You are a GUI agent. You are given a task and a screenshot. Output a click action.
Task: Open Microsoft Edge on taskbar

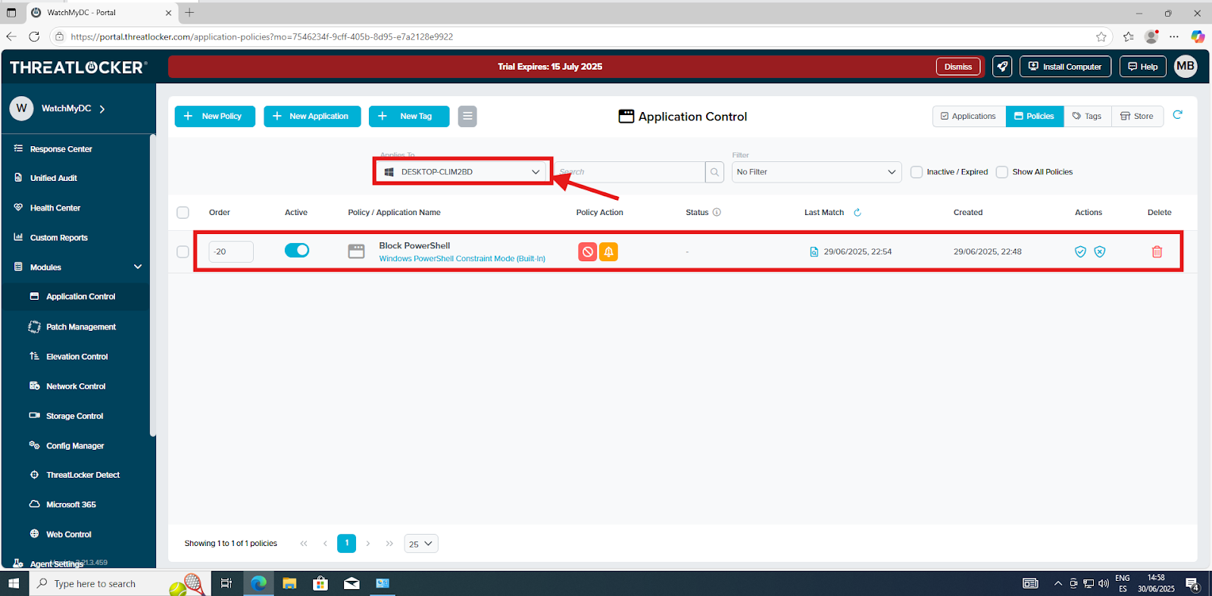[x=259, y=583]
